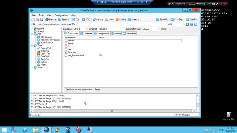This screenshot has width=237, height=133.
Task: Click the Bruter toolbar button
Action: tap(110, 20)
